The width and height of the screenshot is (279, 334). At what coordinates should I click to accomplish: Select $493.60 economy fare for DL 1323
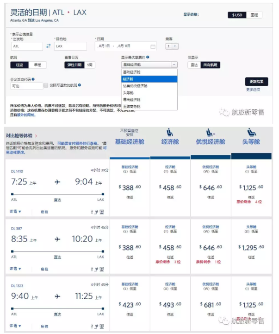coord(170,305)
